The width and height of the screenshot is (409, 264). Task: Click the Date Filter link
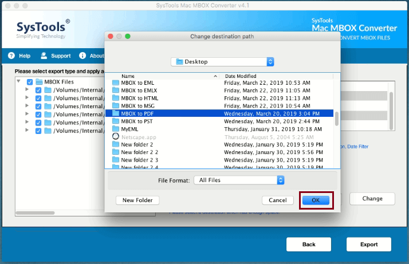click(x=357, y=147)
